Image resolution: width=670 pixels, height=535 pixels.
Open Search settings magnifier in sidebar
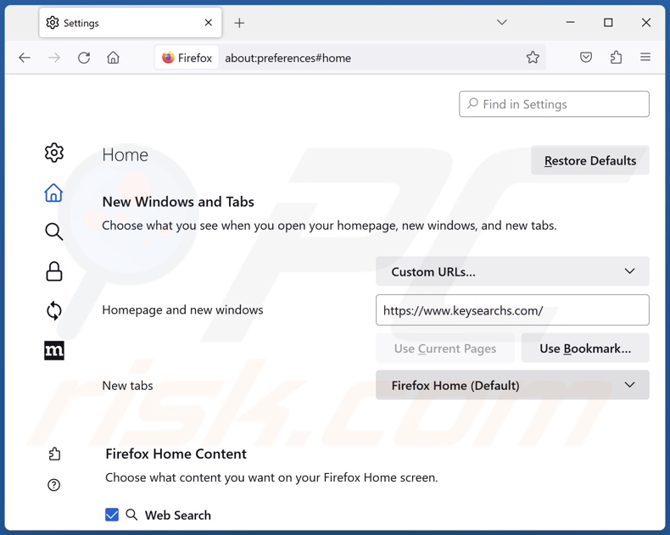pos(53,231)
